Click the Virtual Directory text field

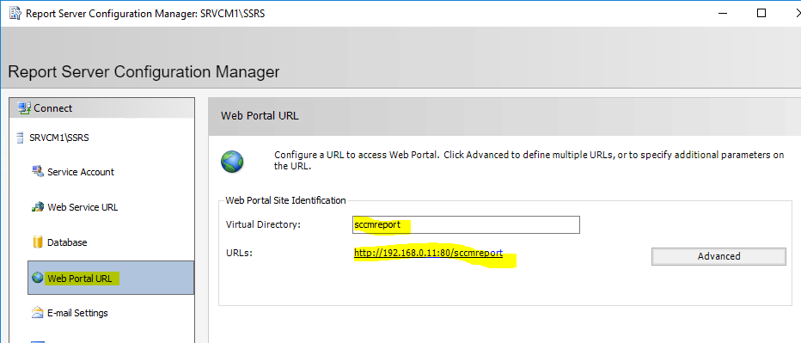pyautogui.click(x=466, y=224)
